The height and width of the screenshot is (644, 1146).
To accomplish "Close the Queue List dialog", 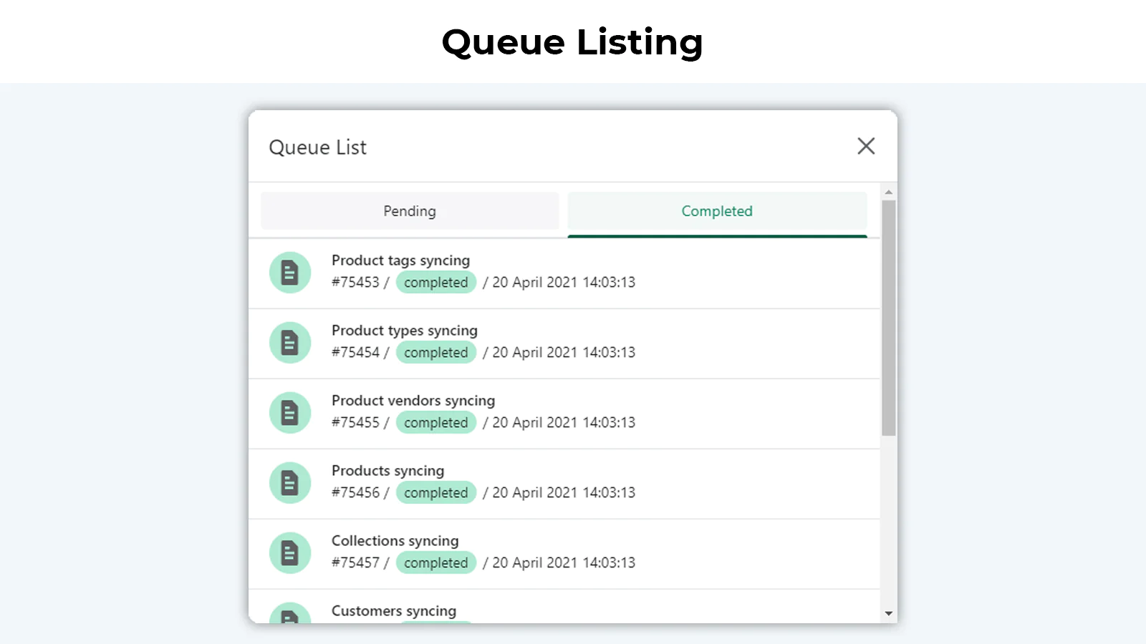I will (x=866, y=146).
